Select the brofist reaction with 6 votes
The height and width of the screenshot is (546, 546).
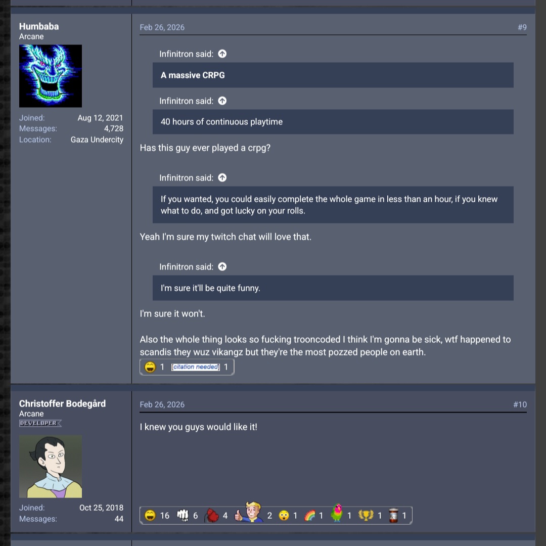click(x=183, y=515)
